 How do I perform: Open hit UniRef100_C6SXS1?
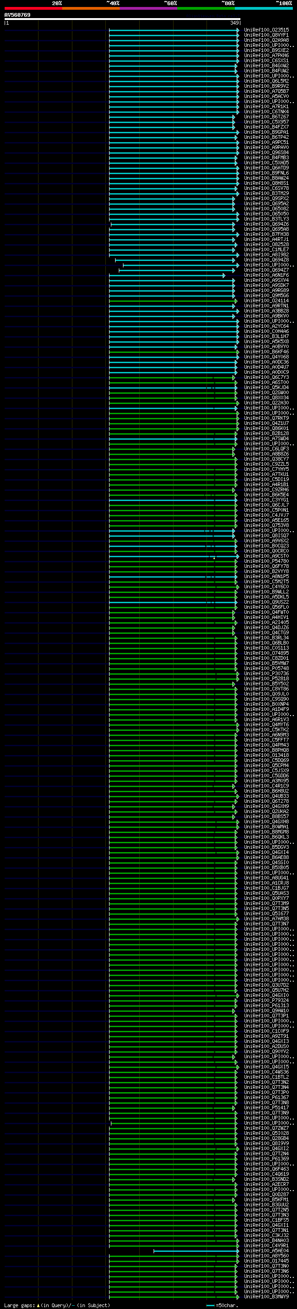click(266, 60)
